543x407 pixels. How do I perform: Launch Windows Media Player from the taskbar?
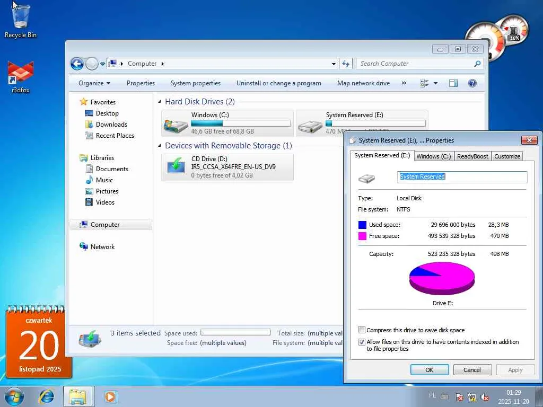(x=110, y=396)
